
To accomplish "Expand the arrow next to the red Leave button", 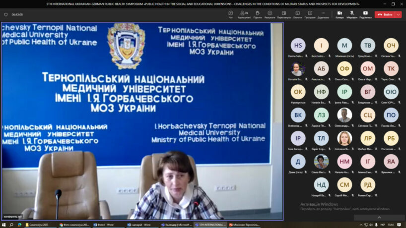I will pyautogui.click(x=399, y=14).
